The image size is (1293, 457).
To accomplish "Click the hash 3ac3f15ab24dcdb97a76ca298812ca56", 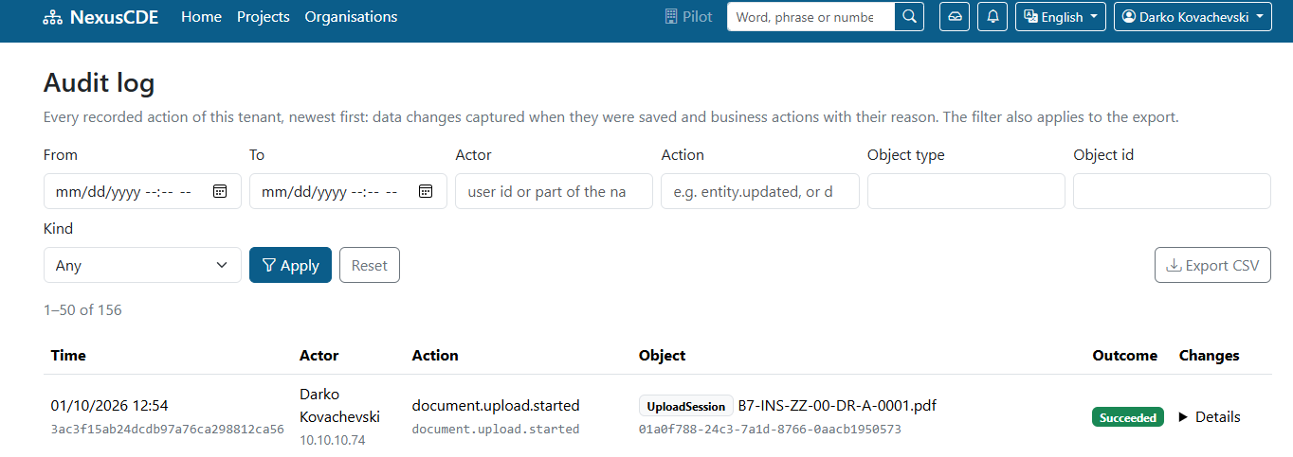I will point(167,430).
